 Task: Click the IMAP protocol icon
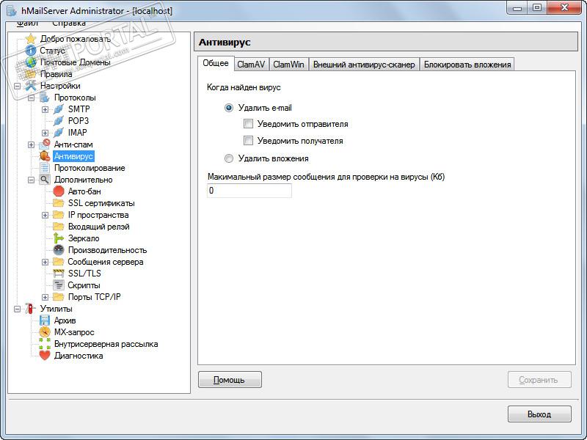click(59, 133)
